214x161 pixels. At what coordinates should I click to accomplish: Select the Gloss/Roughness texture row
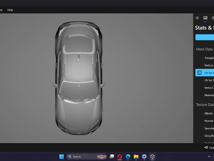tap(205, 136)
